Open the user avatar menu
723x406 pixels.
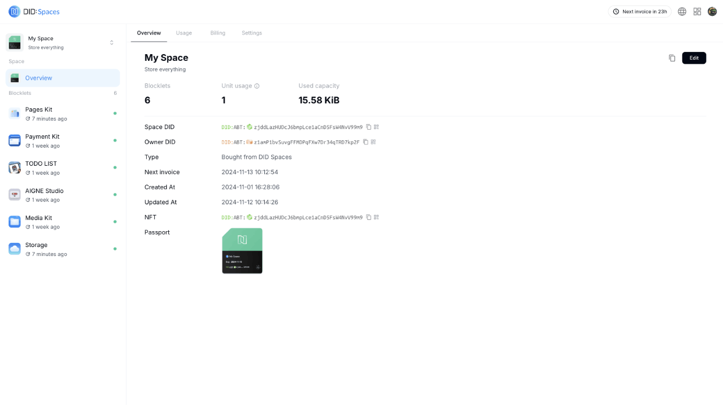click(712, 11)
